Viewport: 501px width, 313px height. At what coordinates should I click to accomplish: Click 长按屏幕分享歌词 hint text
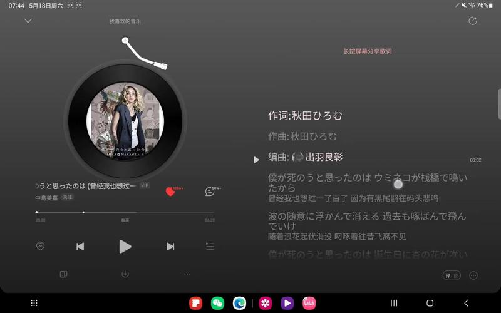(368, 51)
